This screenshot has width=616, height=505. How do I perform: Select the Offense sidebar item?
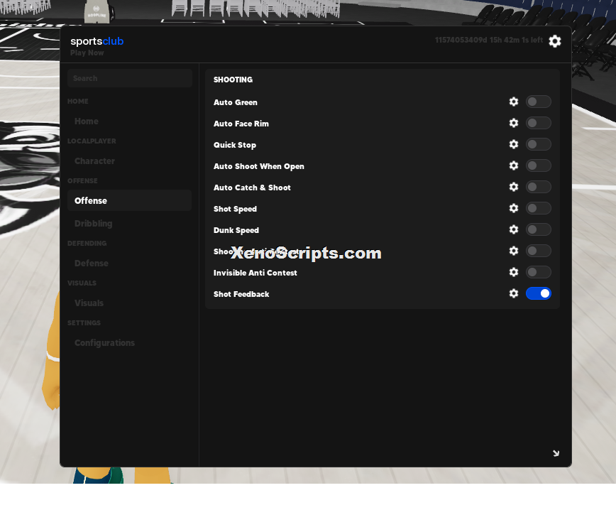click(129, 200)
